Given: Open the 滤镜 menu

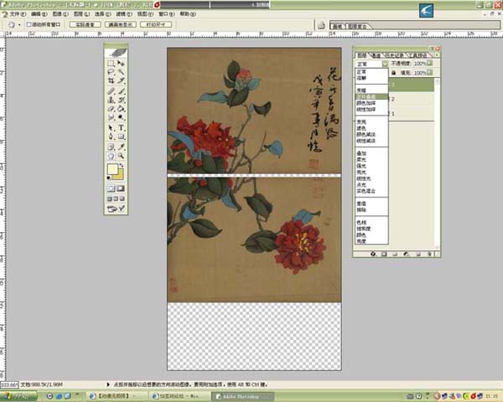Looking at the screenshot, I should coord(124,14).
